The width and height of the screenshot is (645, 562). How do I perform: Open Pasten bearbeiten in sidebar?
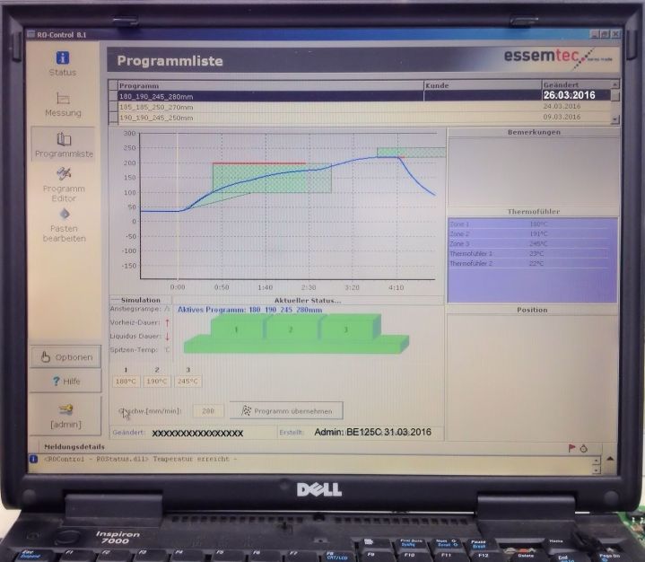pos(64,215)
